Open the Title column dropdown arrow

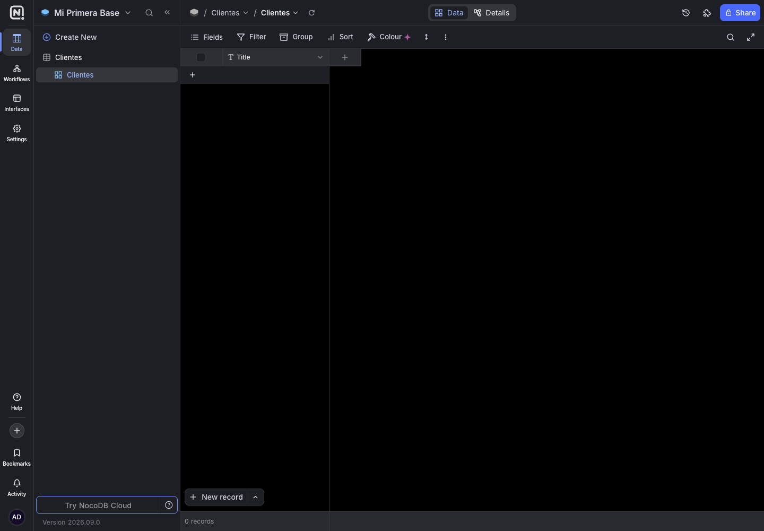tap(320, 57)
